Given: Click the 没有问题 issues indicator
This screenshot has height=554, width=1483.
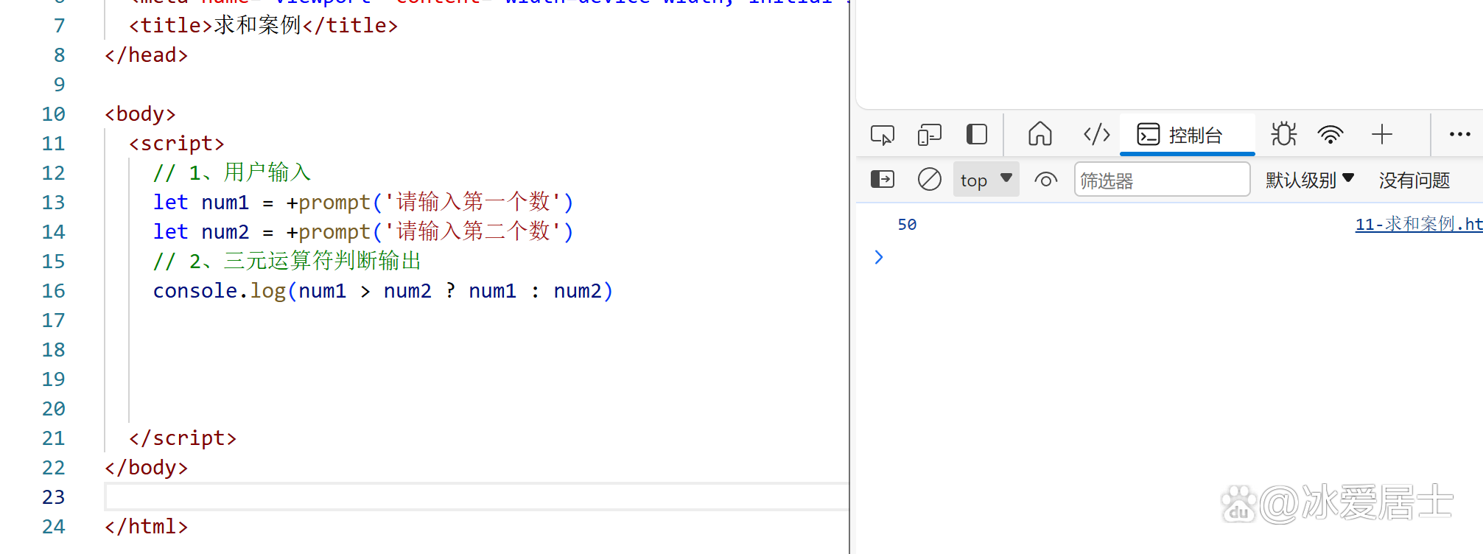Looking at the screenshot, I should pyautogui.click(x=1414, y=180).
